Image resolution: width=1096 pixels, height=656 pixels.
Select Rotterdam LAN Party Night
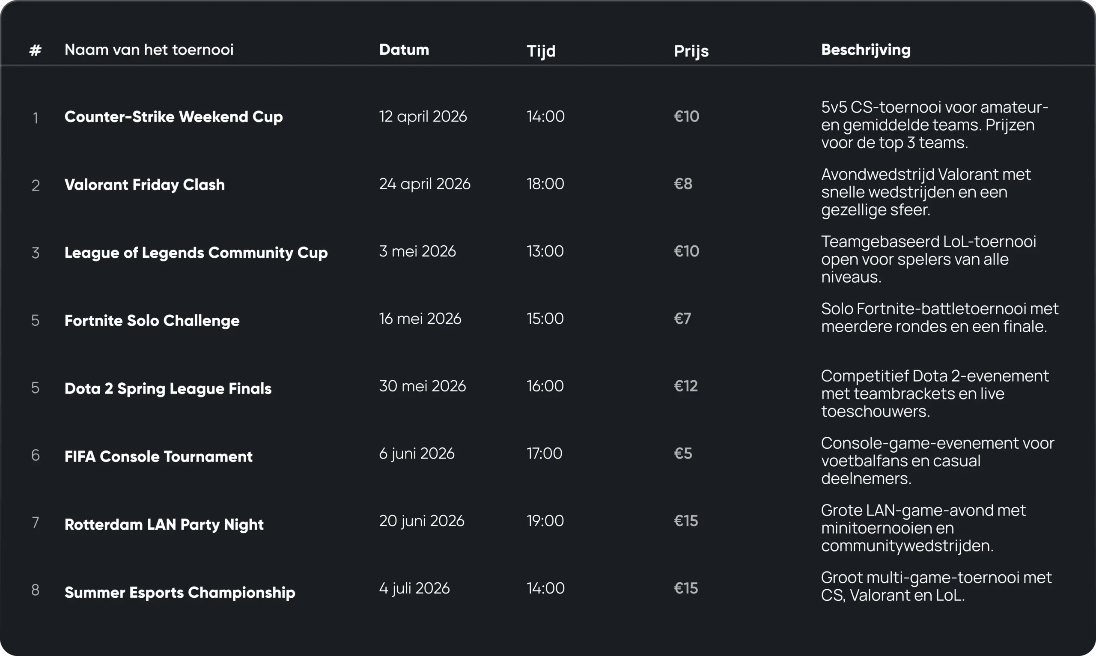164,524
